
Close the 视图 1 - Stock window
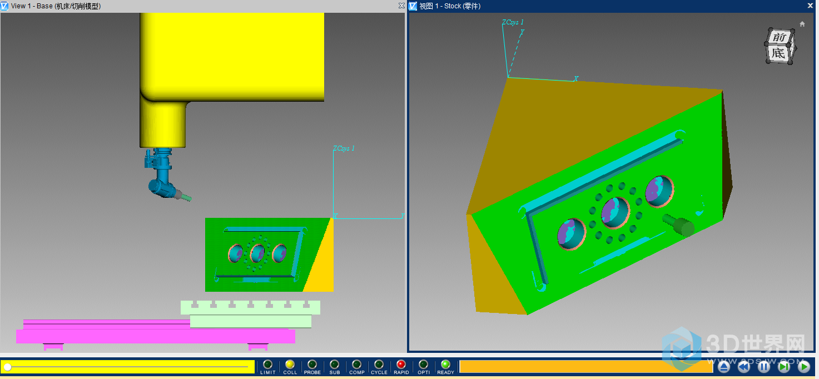coord(810,6)
